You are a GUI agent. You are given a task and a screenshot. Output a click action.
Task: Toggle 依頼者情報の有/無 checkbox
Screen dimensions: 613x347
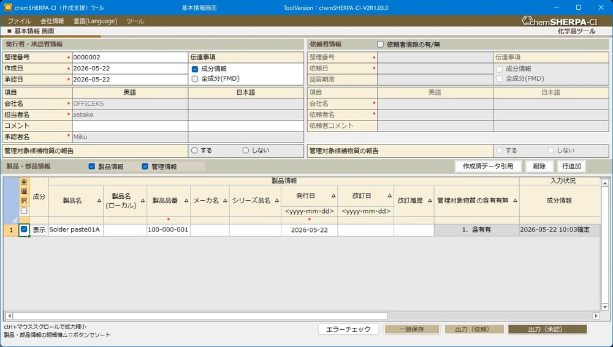tap(380, 44)
